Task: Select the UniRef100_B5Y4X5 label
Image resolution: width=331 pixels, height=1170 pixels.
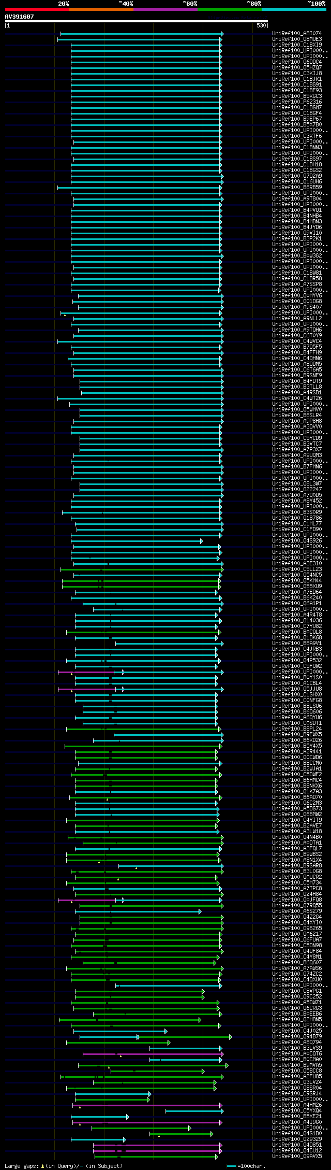Action: (297, 746)
